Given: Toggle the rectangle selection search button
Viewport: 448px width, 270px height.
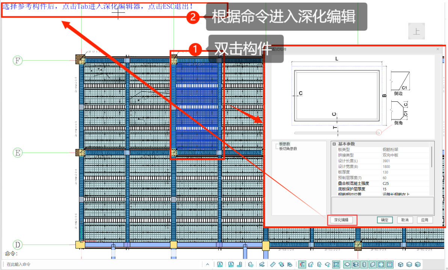Looking at the screenshot, I should (336, 265).
